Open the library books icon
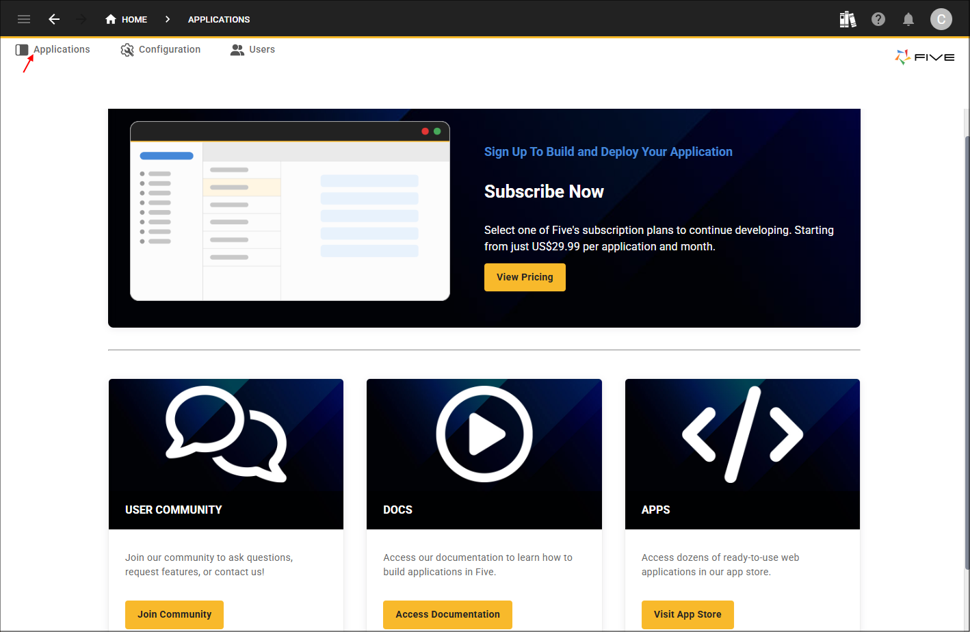Screen dimensions: 970x632 tap(848, 19)
